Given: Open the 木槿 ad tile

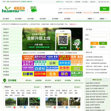Looking at the screenshot, I should click(x=77, y=68).
